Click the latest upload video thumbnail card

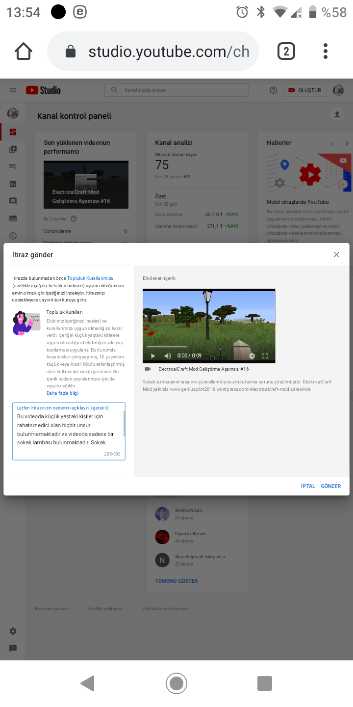pos(86,185)
